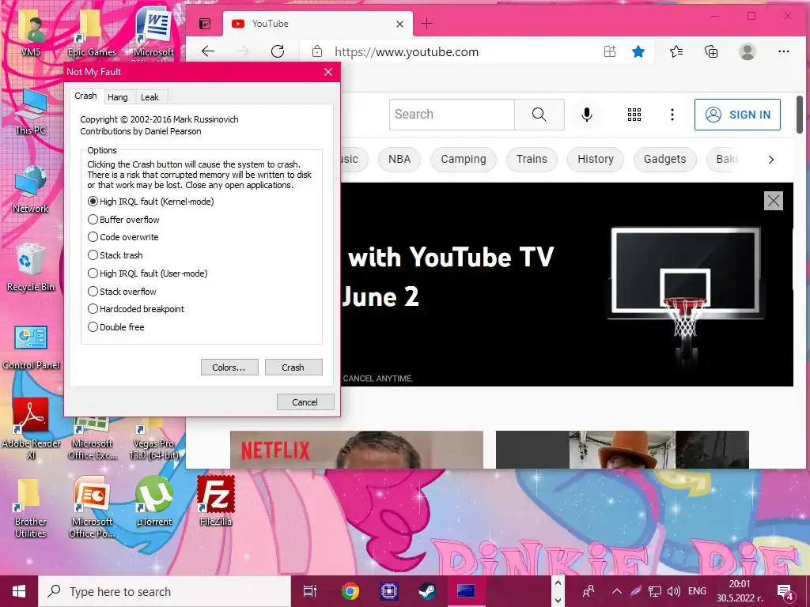Start voice search with microphone icon

(x=586, y=115)
